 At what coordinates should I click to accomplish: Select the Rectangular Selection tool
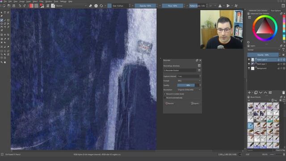click(2, 51)
